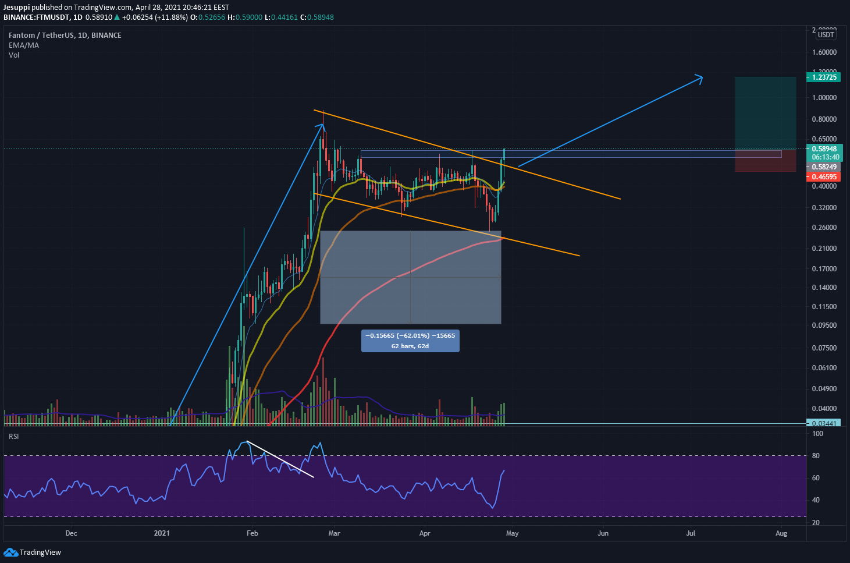Click the C:0.58948 close value

(317, 17)
